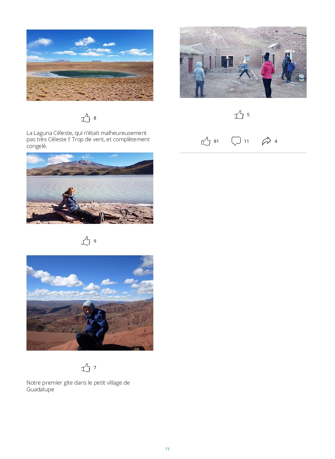
Task: Open the green lagoon landscape photo
Action: point(90,65)
